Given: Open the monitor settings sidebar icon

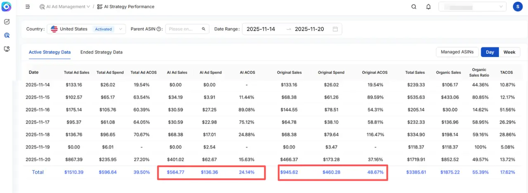Looking at the screenshot, I should (7, 49).
